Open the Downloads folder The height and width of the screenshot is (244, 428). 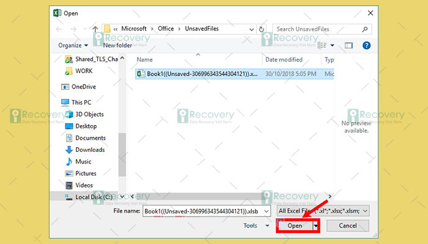click(x=85, y=150)
